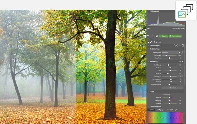
Task: Select the crop tool icon
Action: click(x=155, y=42)
